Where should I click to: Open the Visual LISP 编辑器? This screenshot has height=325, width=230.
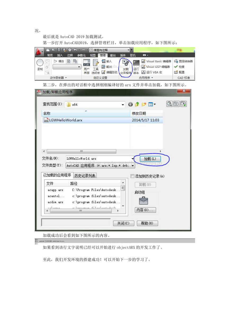tap(156, 67)
